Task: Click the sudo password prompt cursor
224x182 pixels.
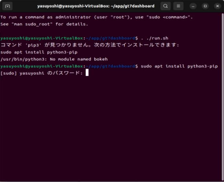Action: [87, 72]
